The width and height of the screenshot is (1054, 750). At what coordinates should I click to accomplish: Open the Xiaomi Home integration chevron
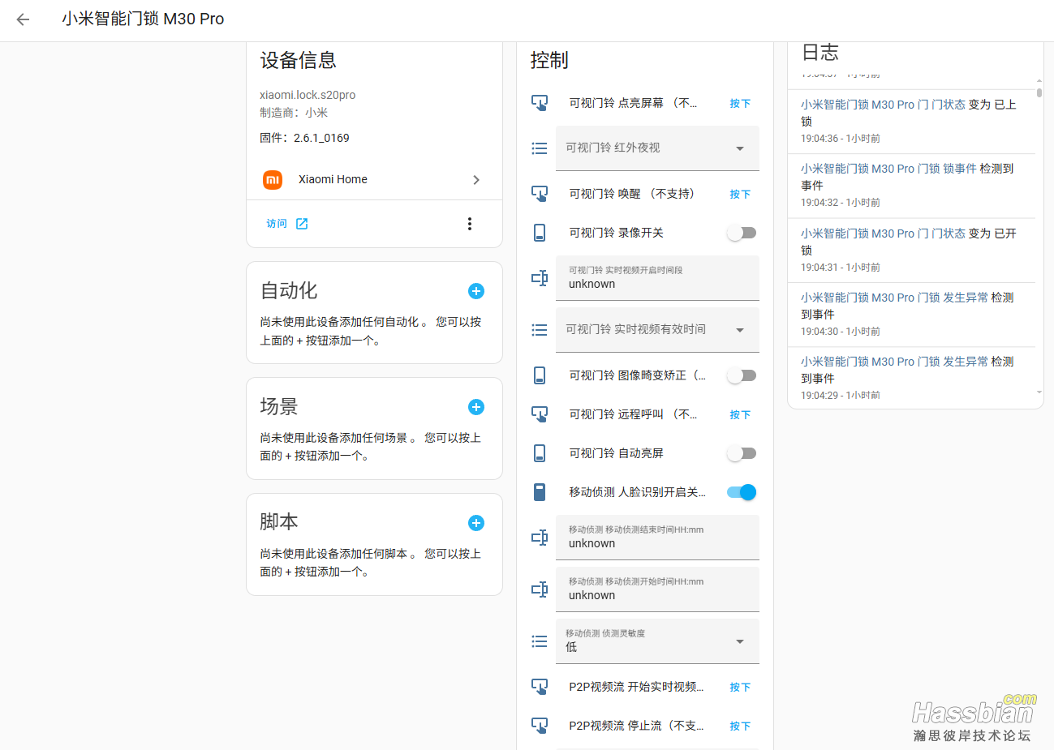coord(476,180)
